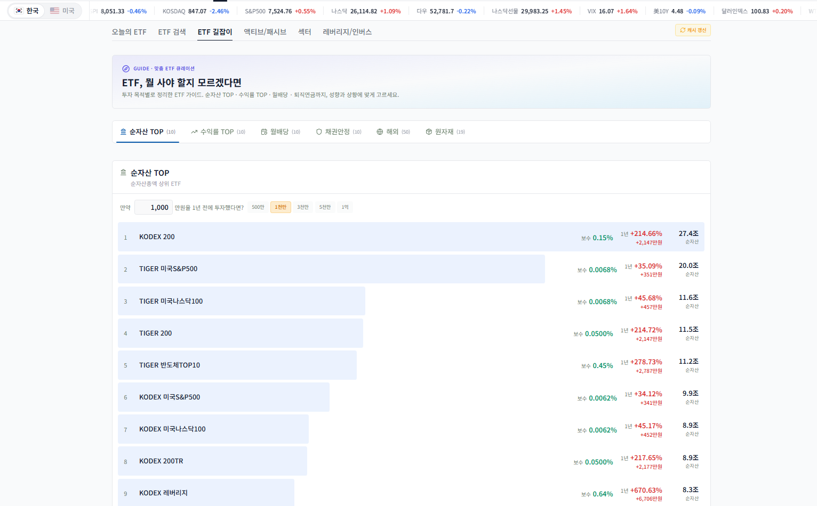This screenshot has height=506, width=817.
Task: Click the 27.4조 net assets value
Action: point(688,233)
